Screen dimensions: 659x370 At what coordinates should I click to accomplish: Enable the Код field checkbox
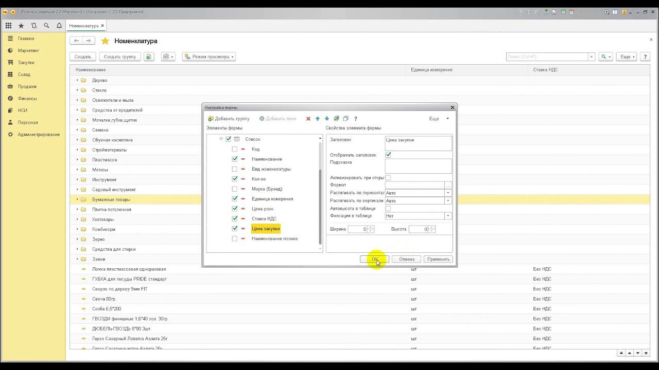point(235,149)
